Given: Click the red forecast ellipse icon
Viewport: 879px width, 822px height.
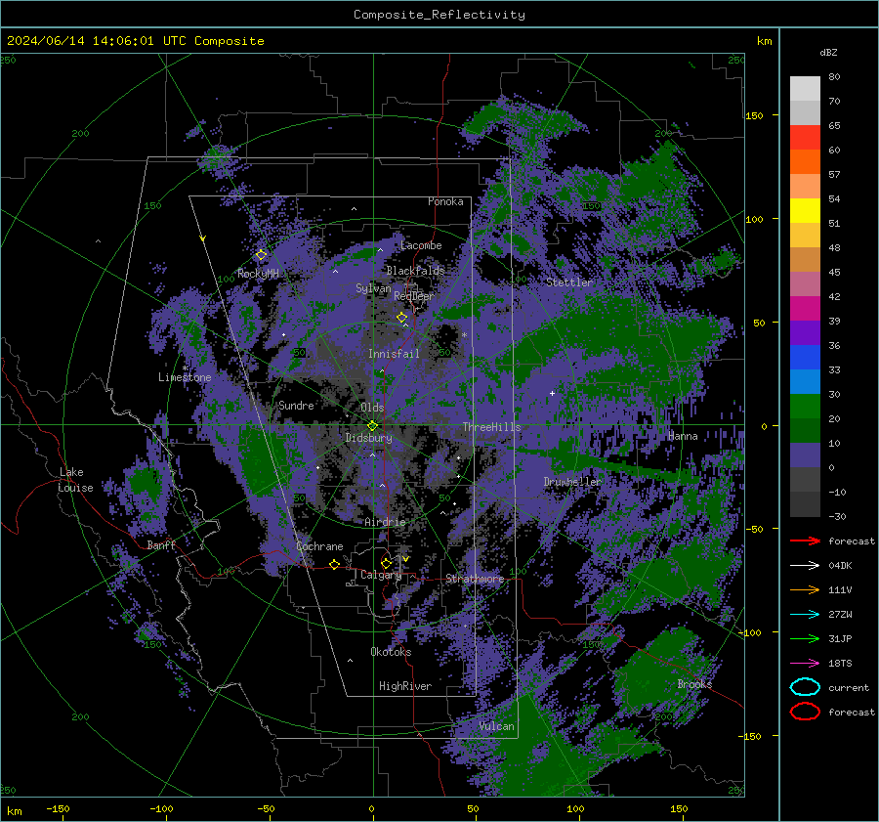Looking at the screenshot, I should tap(805, 712).
